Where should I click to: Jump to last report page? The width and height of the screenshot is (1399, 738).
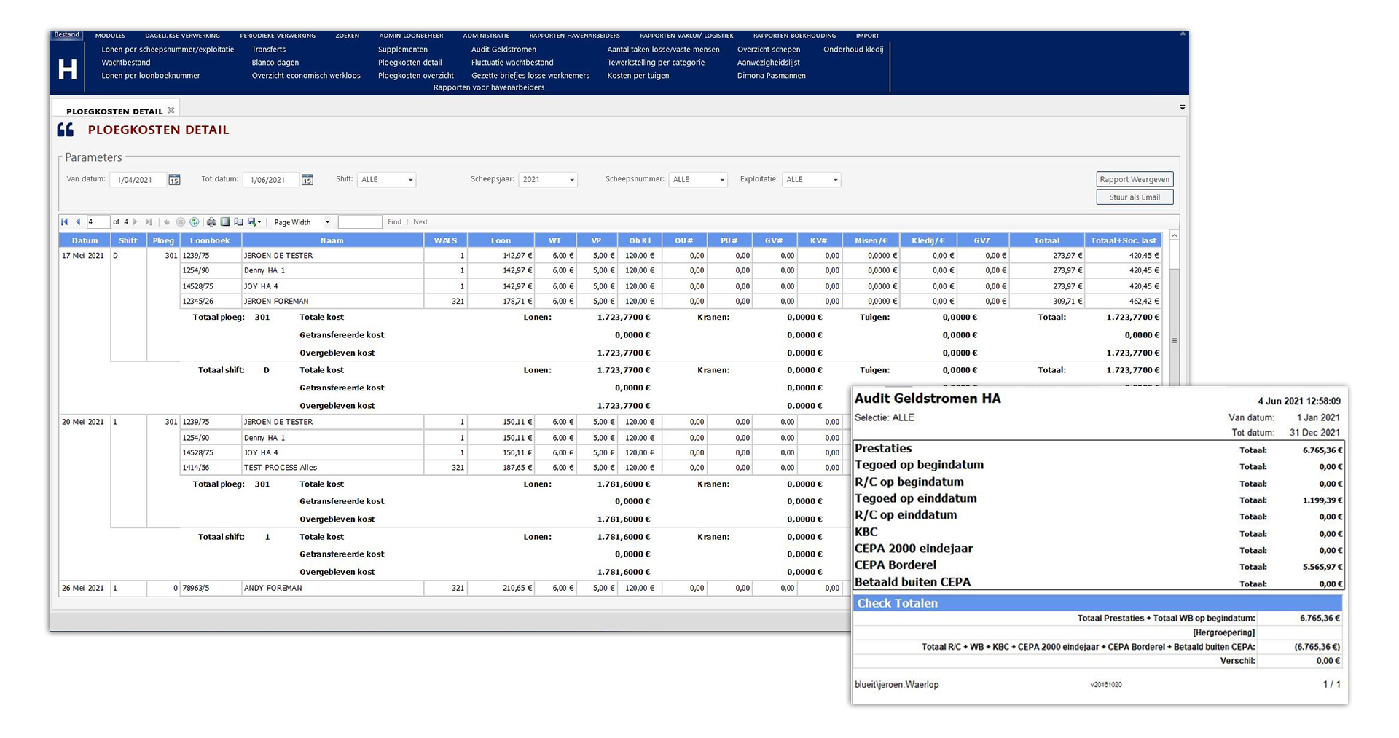click(149, 222)
